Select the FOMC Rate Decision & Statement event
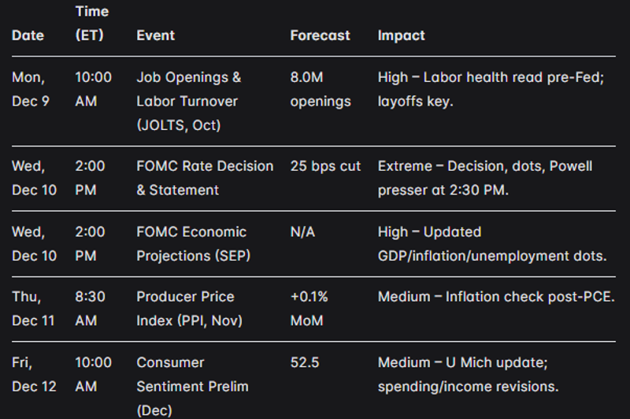Viewport: 630px width, 419px height. click(x=205, y=178)
